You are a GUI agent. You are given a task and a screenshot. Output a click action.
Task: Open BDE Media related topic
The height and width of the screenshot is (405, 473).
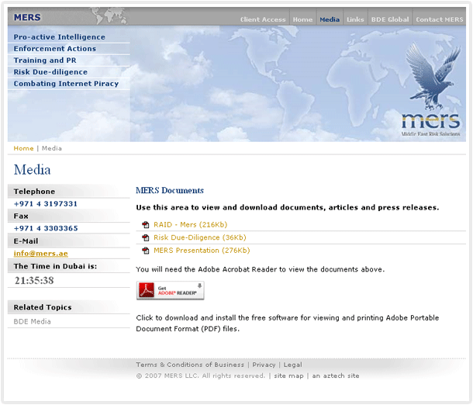33,321
